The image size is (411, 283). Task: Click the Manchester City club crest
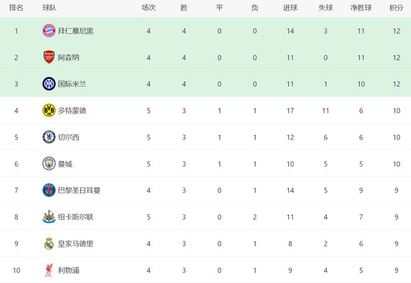tap(49, 163)
